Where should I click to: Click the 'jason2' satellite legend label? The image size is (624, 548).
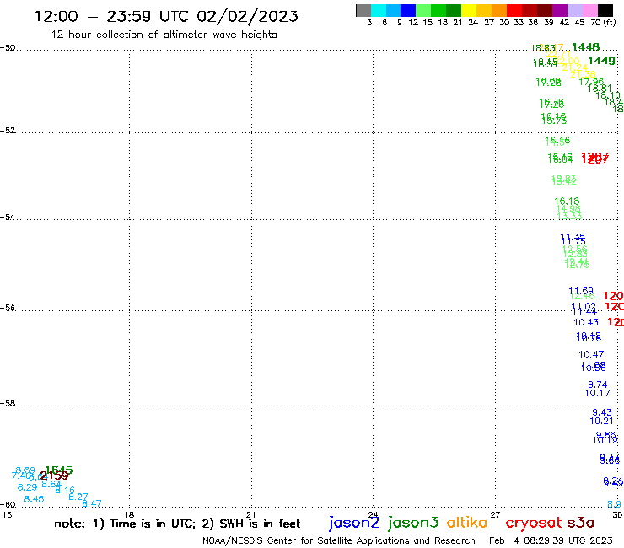354,523
